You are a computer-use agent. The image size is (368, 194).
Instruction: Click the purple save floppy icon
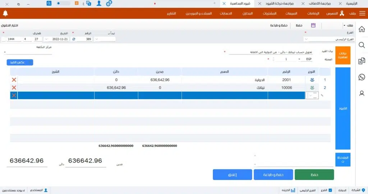click(x=313, y=26)
